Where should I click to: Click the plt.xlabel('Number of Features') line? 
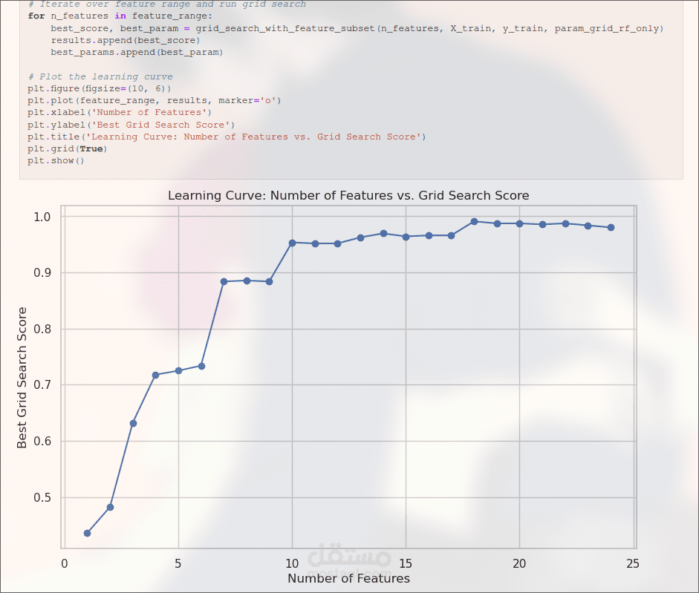pos(120,113)
